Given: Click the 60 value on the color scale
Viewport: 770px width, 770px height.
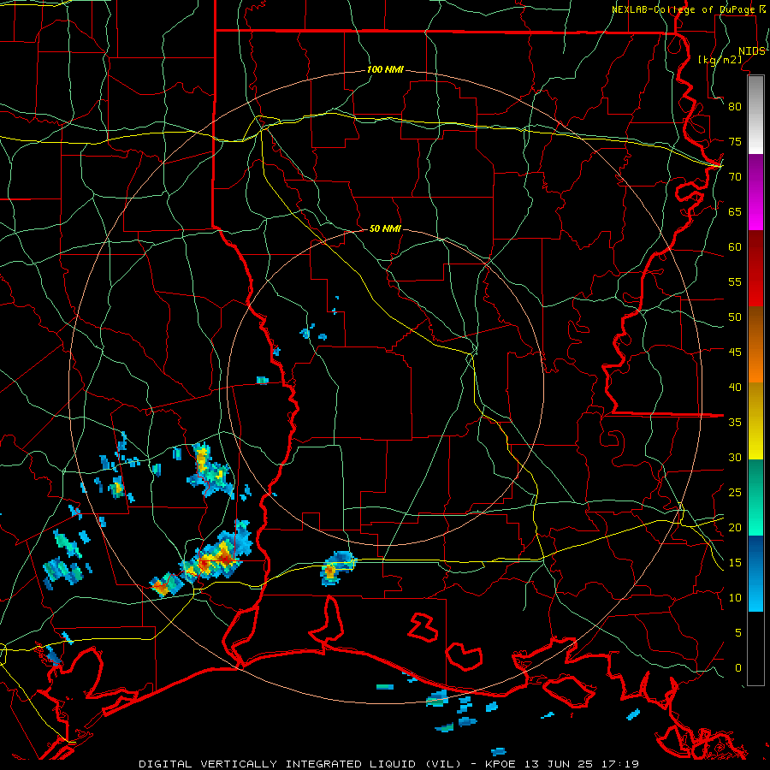Looking at the screenshot, I should 735,247.
